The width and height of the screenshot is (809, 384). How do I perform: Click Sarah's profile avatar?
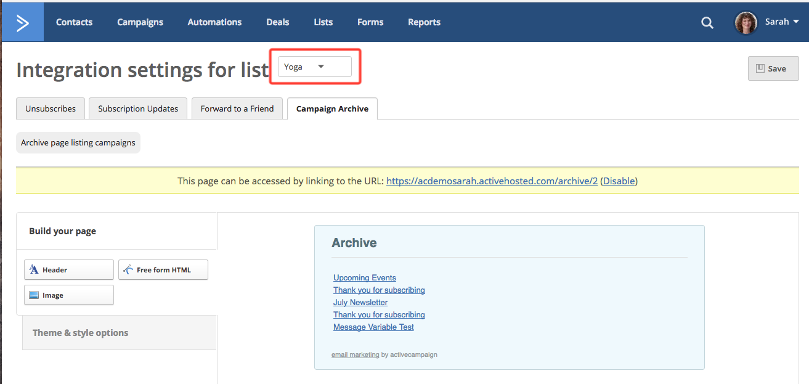pyautogui.click(x=746, y=22)
